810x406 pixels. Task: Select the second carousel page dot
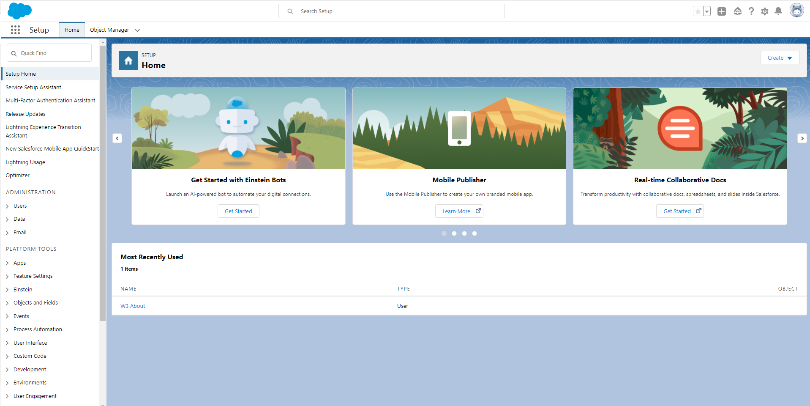click(x=454, y=233)
